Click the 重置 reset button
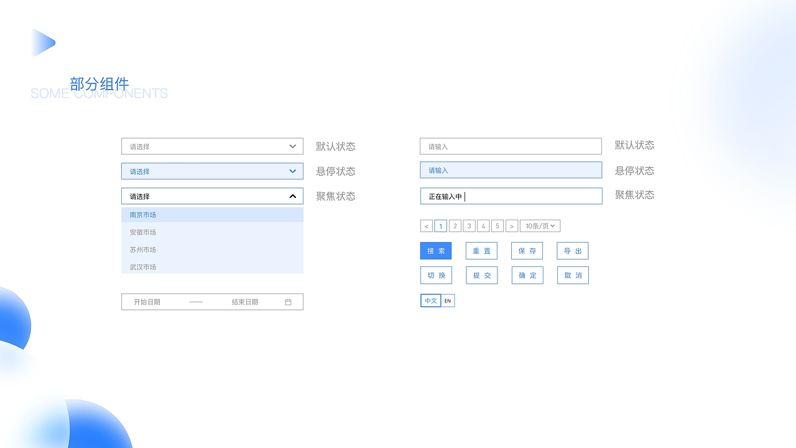 pos(481,251)
